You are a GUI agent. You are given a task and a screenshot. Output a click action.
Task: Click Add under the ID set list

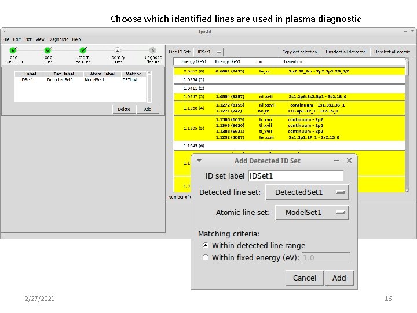coord(148,109)
